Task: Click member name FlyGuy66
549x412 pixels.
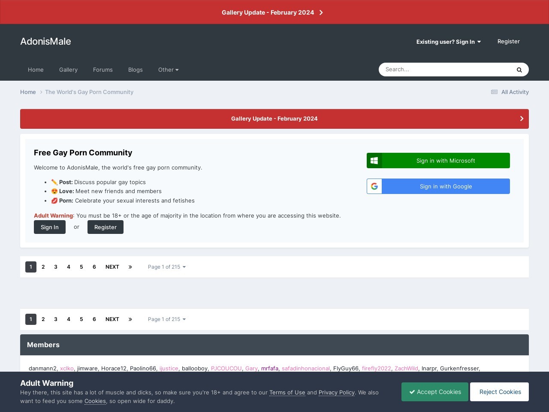Action: (x=346, y=368)
